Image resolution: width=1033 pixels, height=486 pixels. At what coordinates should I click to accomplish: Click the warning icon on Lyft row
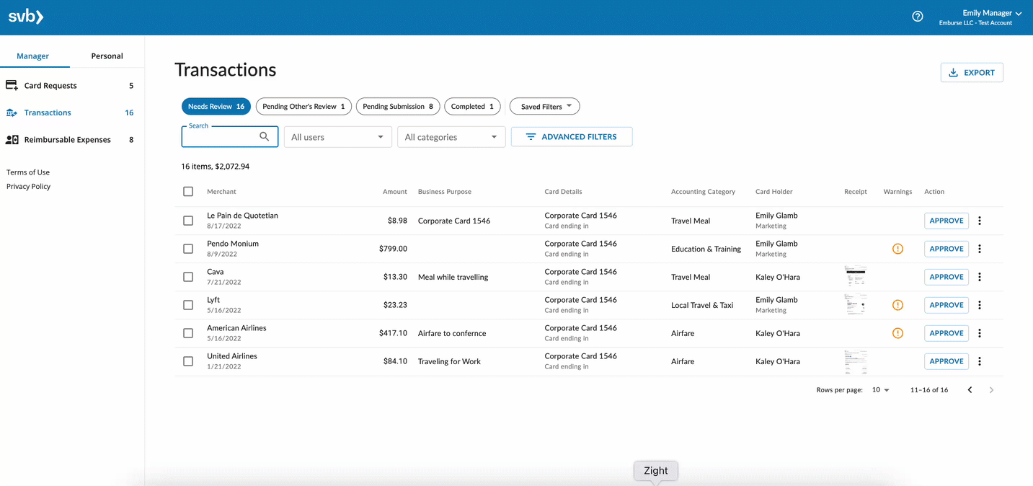tap(897, 305)
